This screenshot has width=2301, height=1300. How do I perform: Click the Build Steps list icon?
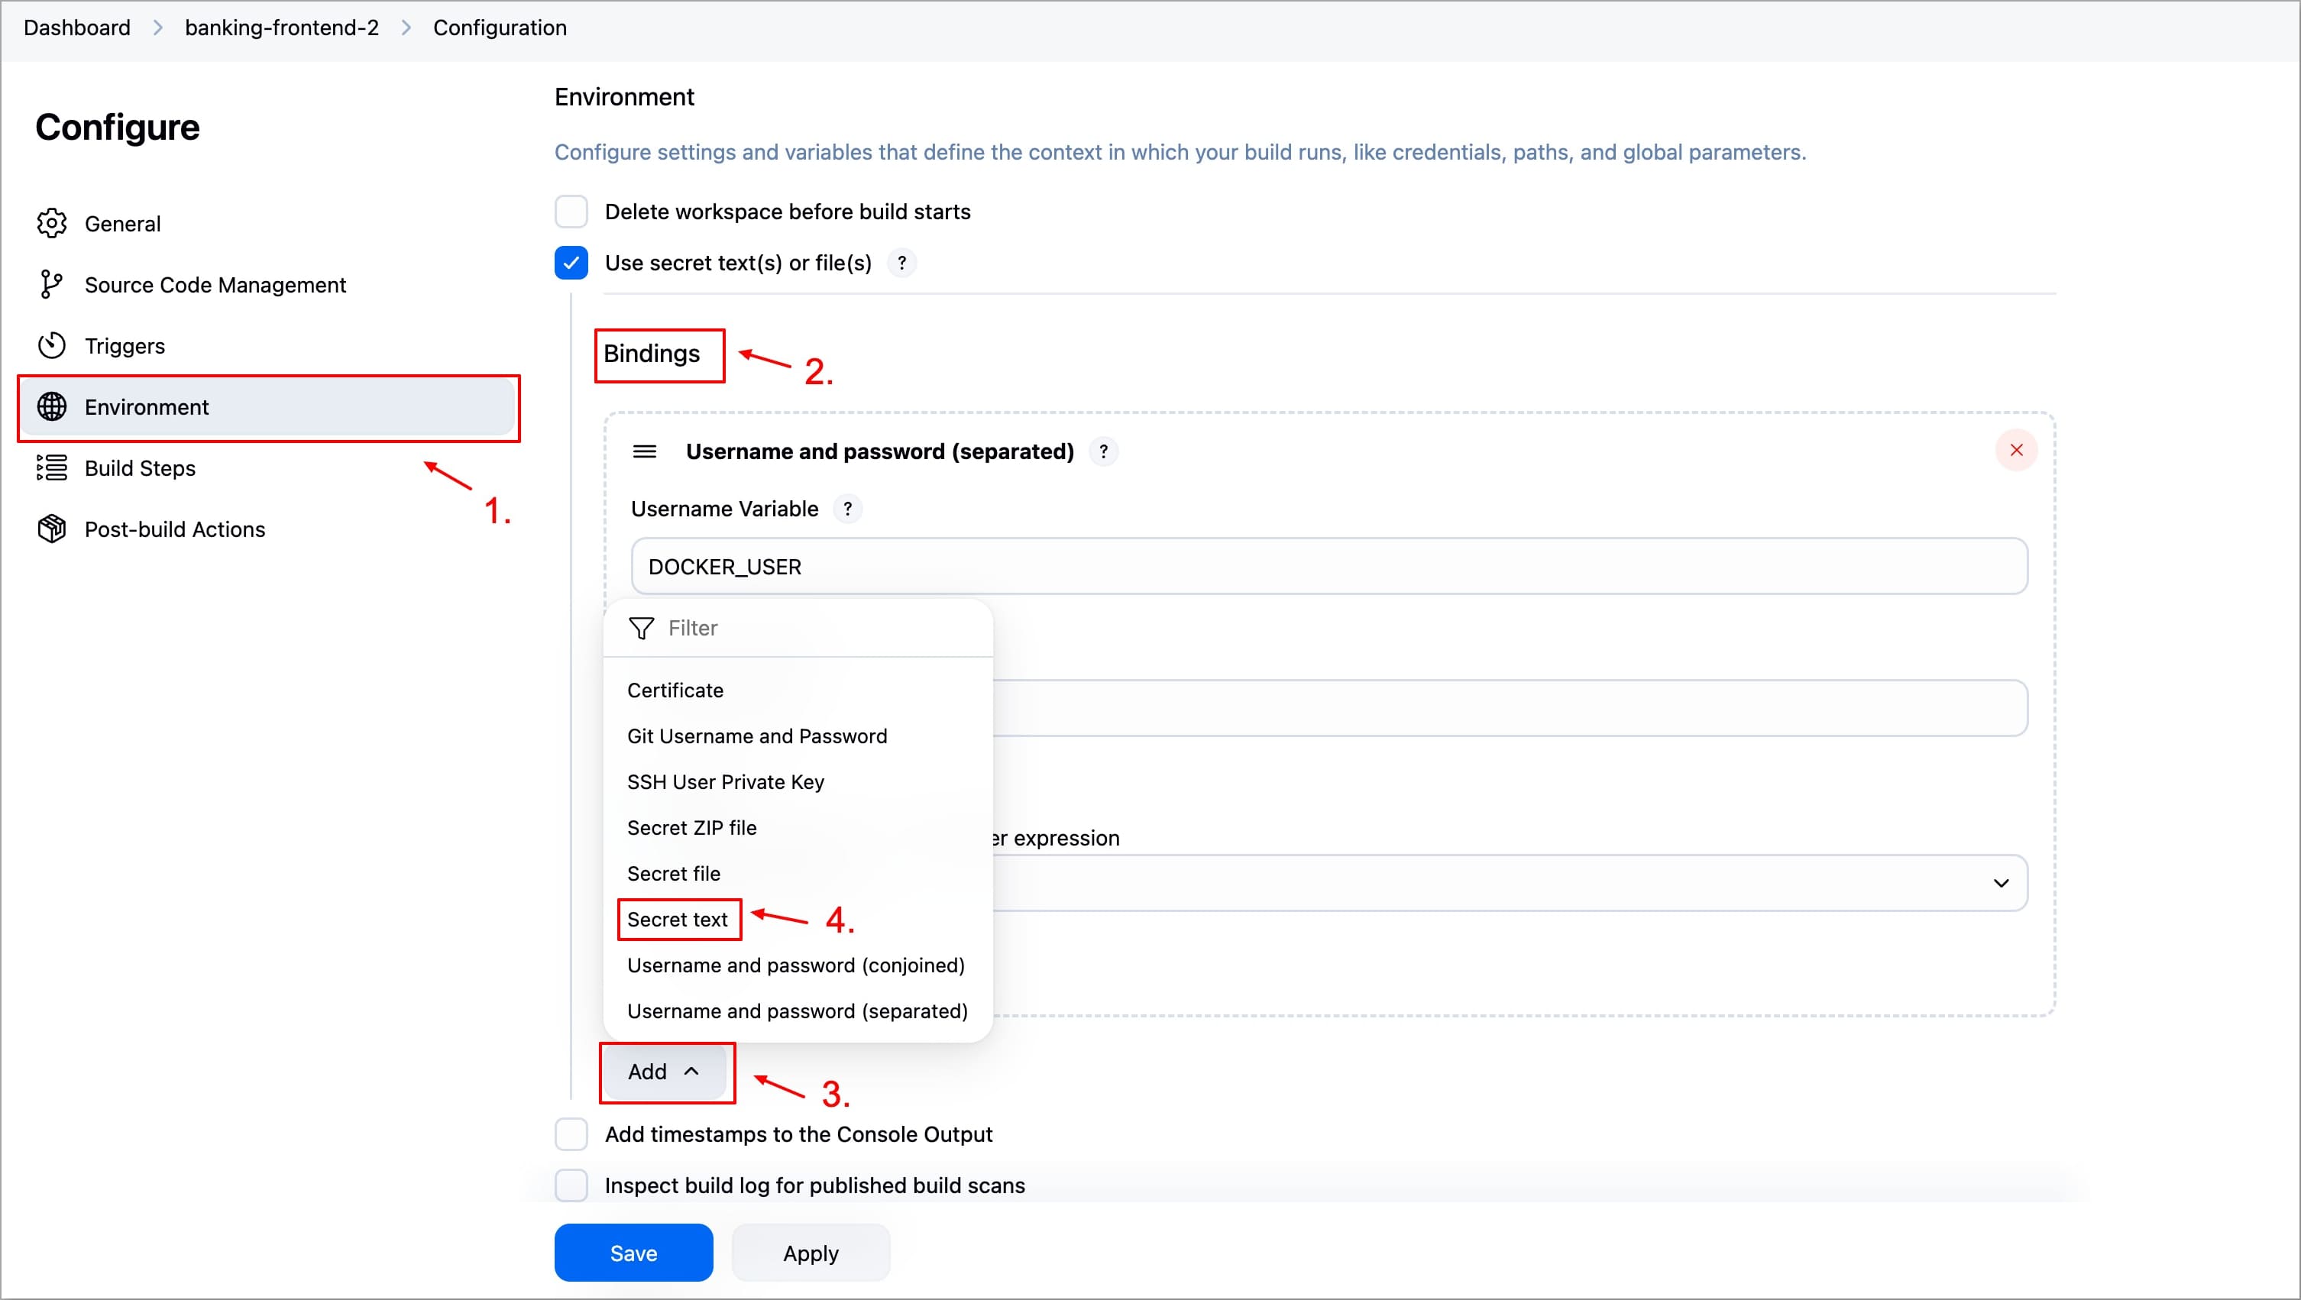tap(52, 468)
